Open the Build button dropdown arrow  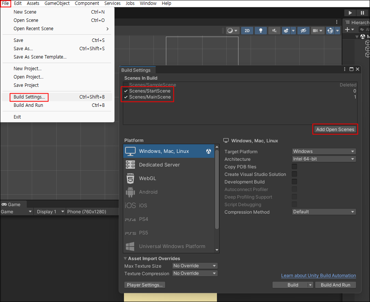pos(310,285)
